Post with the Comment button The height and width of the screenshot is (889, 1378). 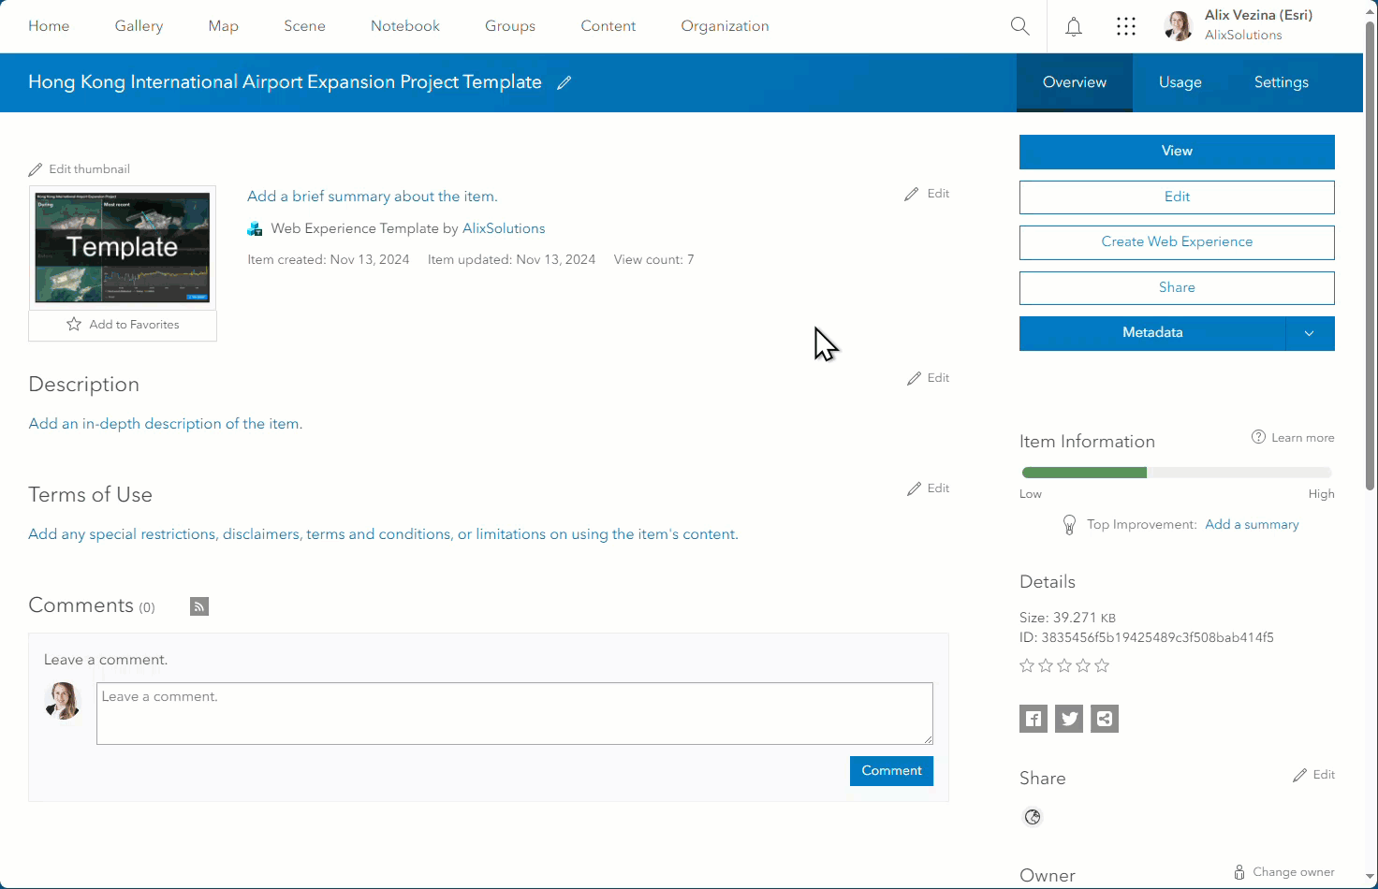(x=891, y=771)
